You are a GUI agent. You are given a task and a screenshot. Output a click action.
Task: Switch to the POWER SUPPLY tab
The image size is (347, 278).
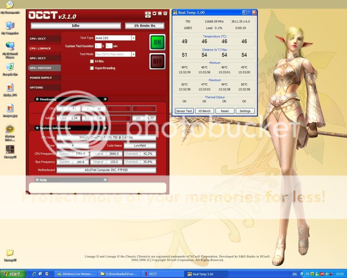coord(41,78)
